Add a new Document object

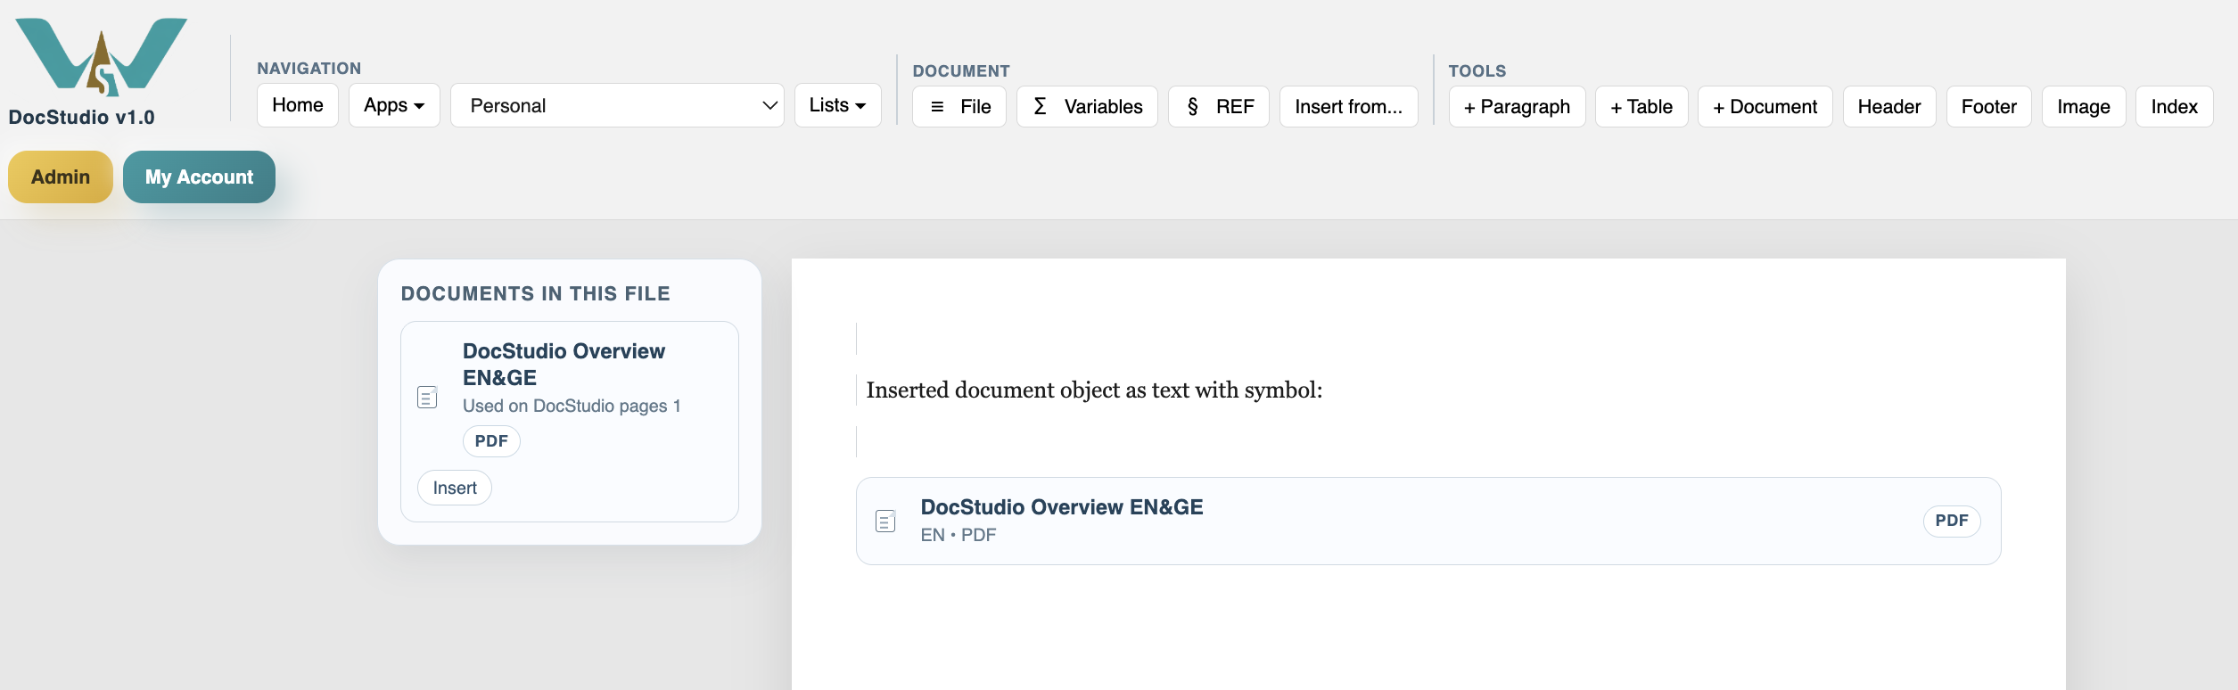(1765, 107)
